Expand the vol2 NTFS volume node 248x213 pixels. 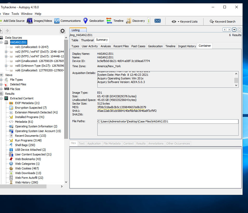pyautogui.click(x=6, y=52)
